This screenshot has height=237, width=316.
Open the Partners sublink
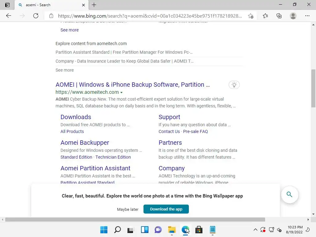(170, 143)
